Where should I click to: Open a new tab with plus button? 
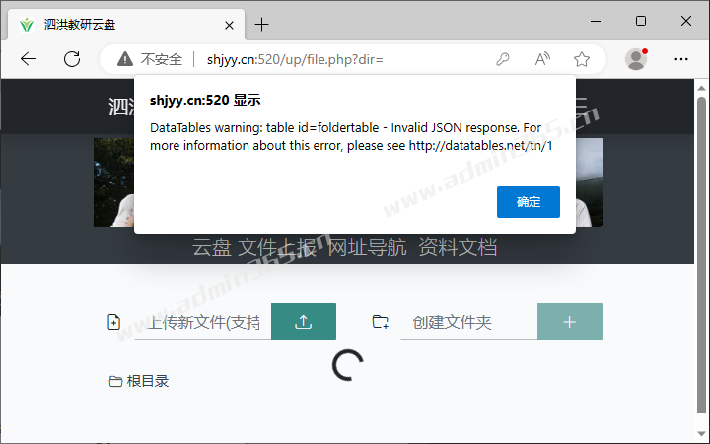pos(261,25)
